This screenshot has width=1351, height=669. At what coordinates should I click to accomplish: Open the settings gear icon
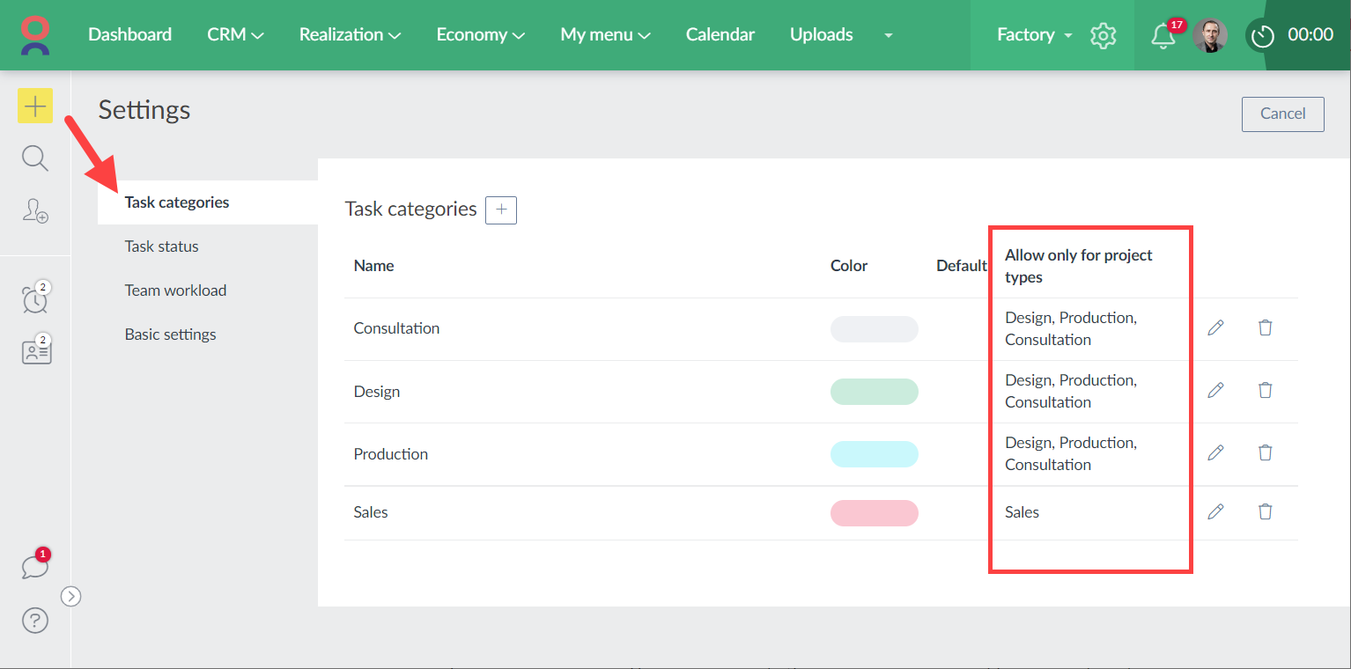coord(1103,35)
